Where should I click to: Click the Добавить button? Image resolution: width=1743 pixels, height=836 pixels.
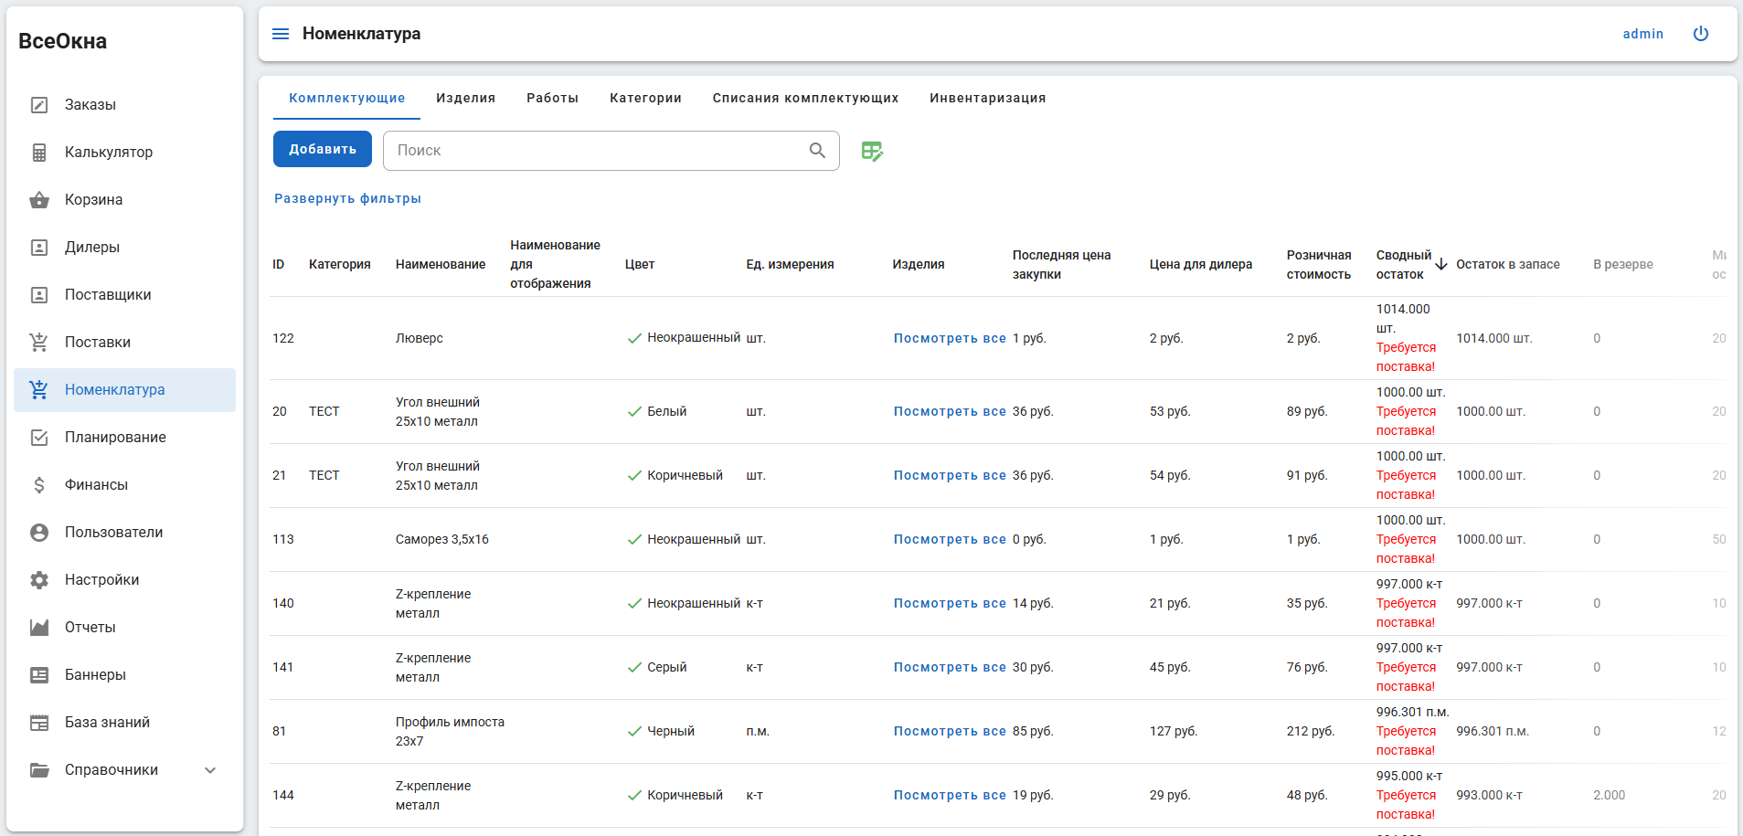click(323, 149)
